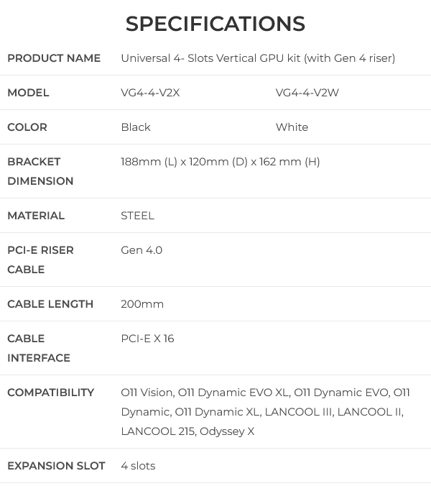This screenshot has height=504, width=431.
Task: Click the Gen 4.0 riser cable value
Action: click(x=142, y=250)
